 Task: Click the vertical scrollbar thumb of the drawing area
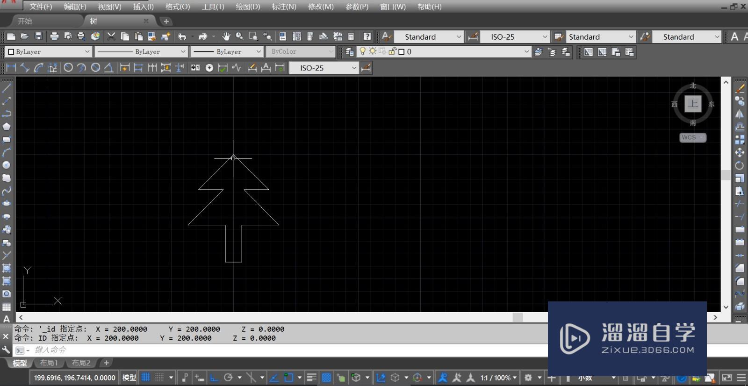coord(726,175)
